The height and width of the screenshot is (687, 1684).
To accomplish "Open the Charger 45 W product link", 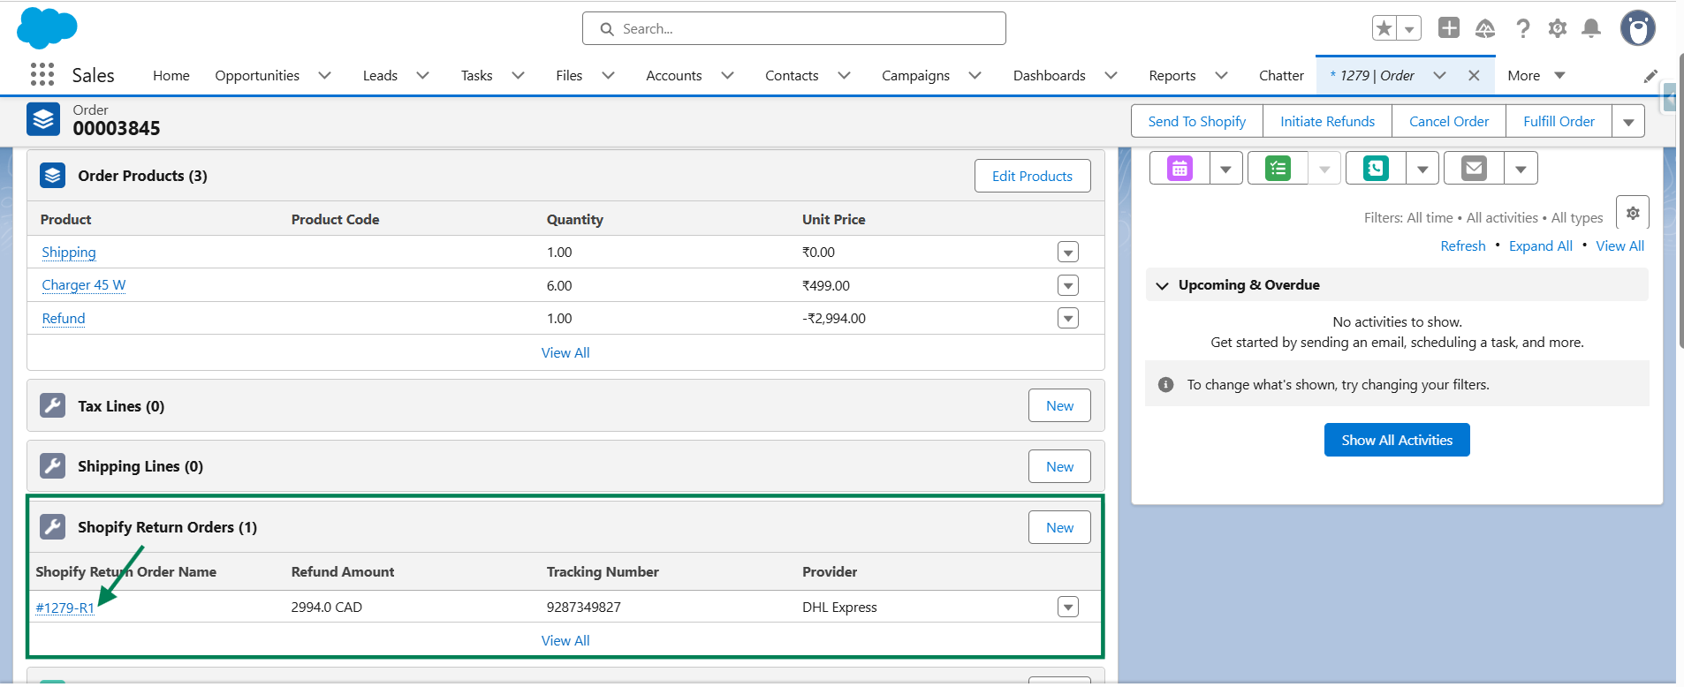I will point(84,285).
